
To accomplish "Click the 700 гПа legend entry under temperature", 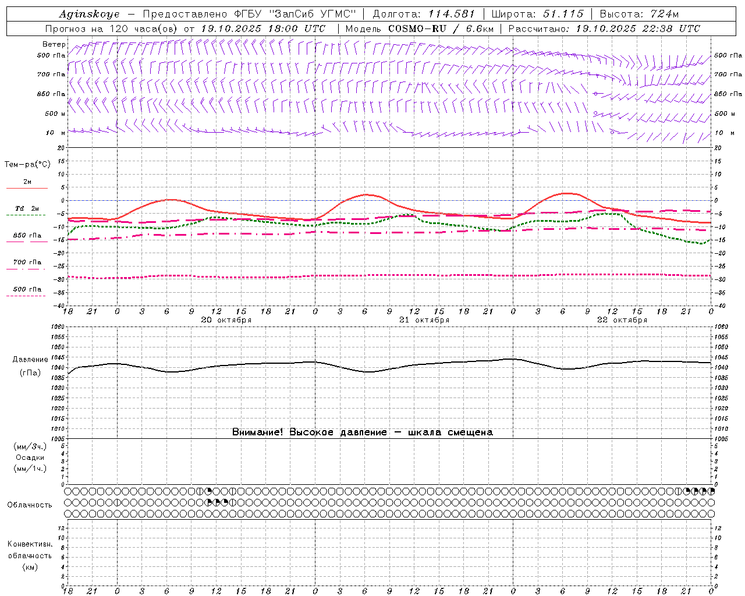I will tap(27, 262).
